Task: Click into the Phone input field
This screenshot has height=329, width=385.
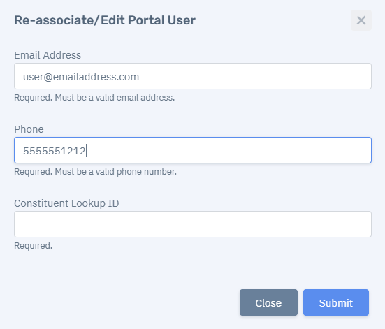Action: click(x=193, y=150)
